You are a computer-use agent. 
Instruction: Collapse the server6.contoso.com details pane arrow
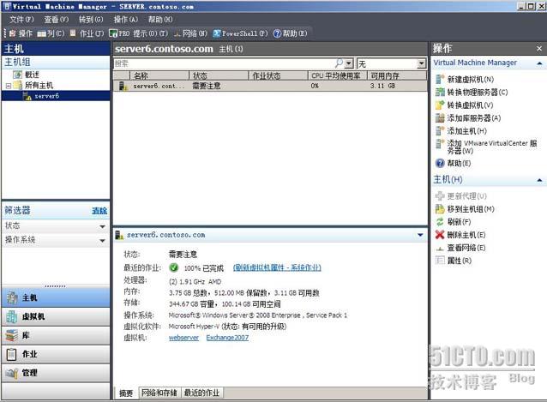click(420, 235)
